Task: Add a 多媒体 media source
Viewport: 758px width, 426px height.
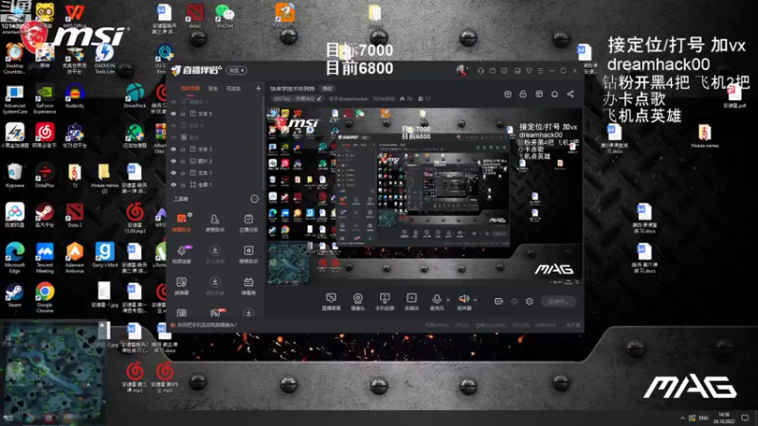Action: pos(411,301)
